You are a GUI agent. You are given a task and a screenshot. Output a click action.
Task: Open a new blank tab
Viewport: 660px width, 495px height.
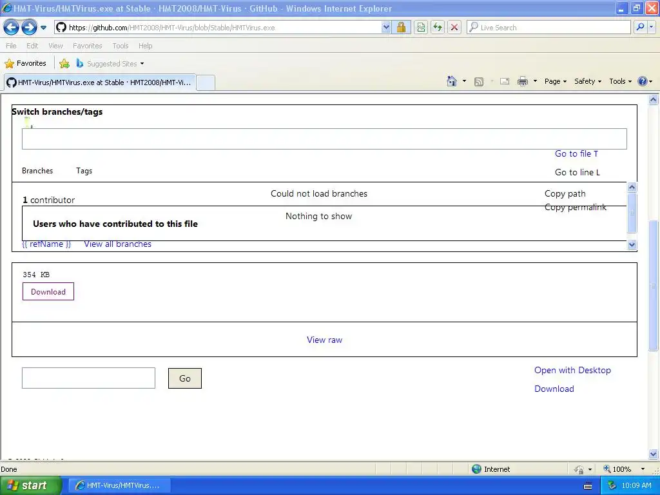click(x=206, y=82)
